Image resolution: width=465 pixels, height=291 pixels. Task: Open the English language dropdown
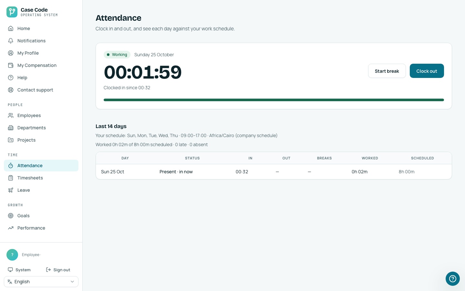(x=41, y=282)
